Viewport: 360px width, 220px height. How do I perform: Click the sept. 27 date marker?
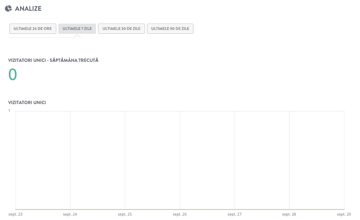(x=235, y=215)
